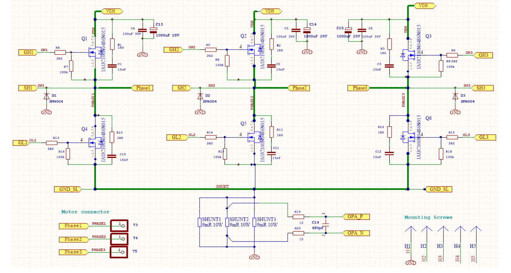Viewport: 511px width, 273px height.
Task: Select the GH2 port symbol
Action: coord(174,50)
